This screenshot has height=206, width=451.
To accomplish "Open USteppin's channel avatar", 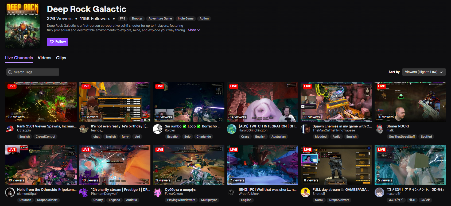I will 10,129.
